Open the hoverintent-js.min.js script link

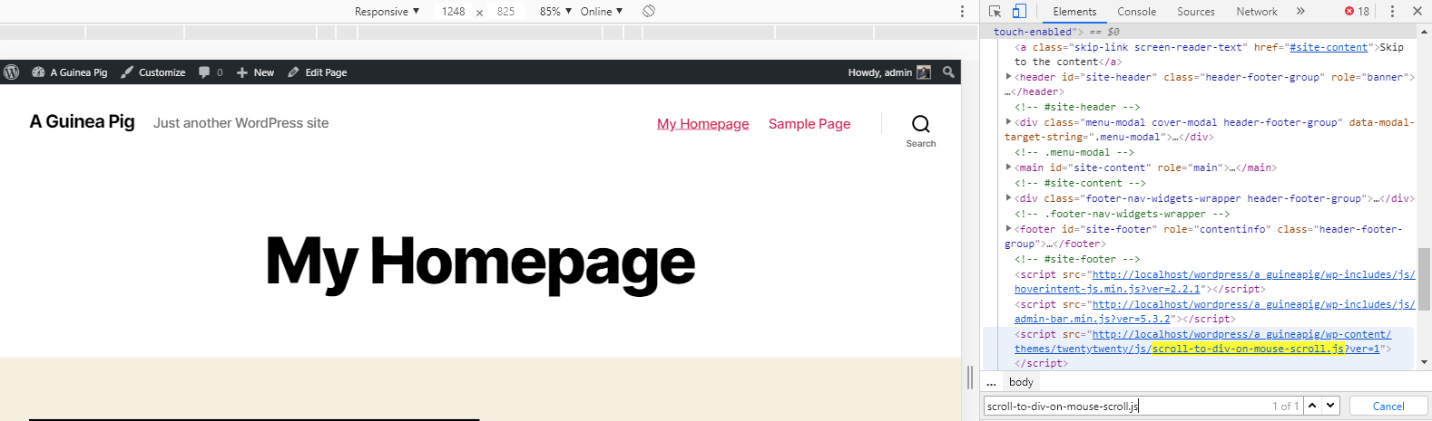coord(1214,282)
